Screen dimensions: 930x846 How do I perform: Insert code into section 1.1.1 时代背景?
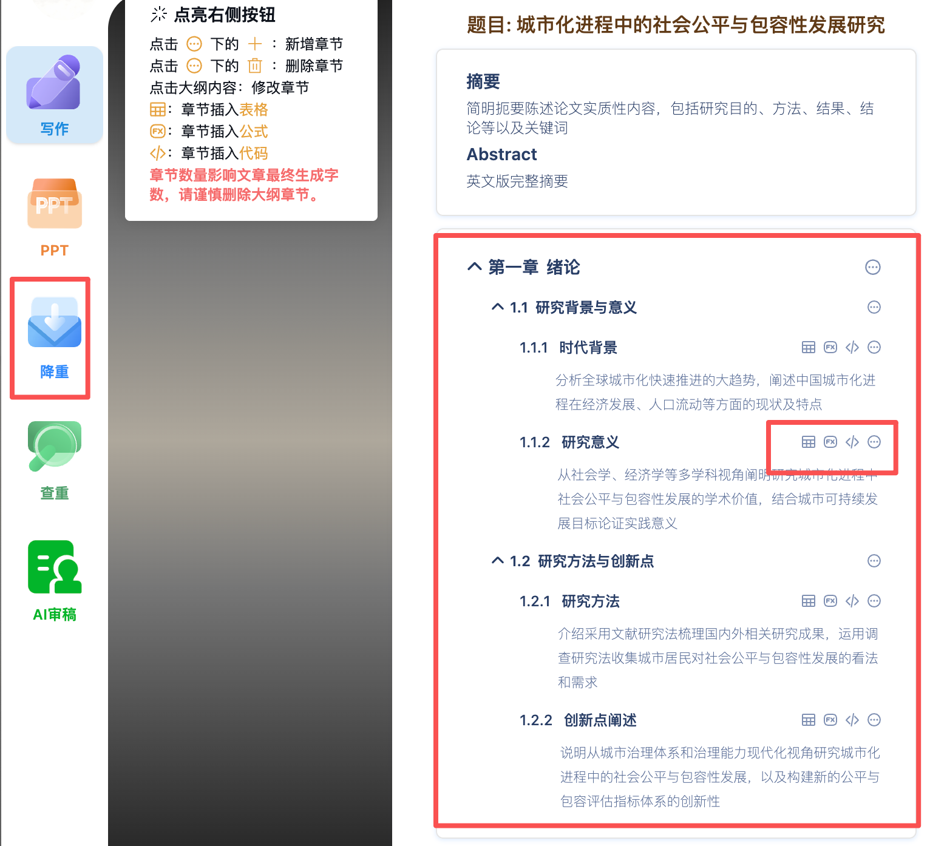[x=852, y=347]
